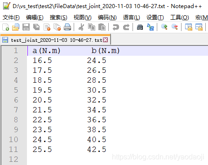
Task: Click the value 34.5 on line 7
Action: point(97,110)
